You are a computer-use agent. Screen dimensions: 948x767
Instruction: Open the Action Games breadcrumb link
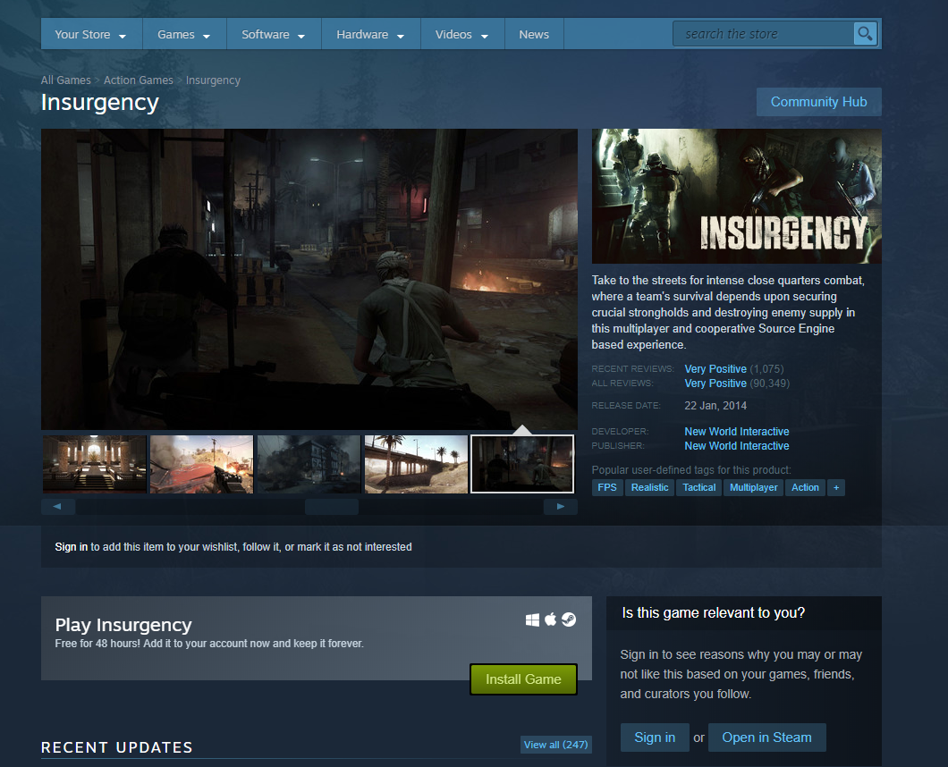(139, 80)
